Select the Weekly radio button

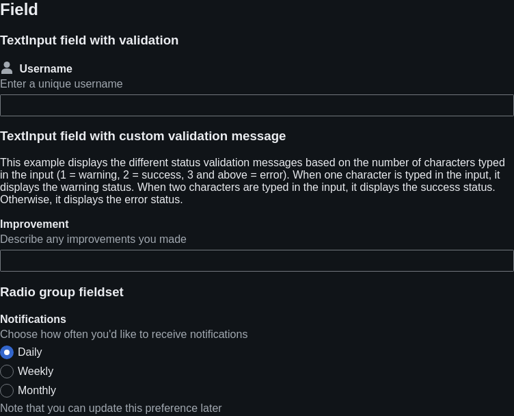point(7,372)
